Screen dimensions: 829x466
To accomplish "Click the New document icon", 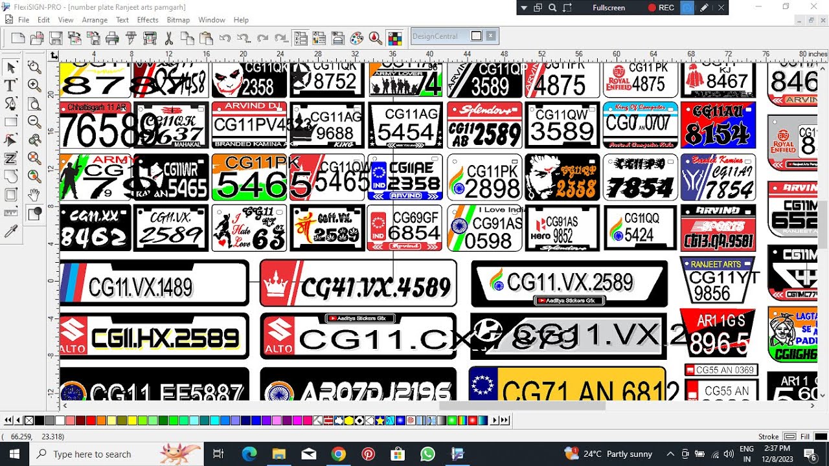I will coord(18,38).
